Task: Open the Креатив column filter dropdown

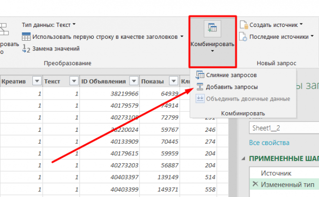Action: [x=36, y=81]
